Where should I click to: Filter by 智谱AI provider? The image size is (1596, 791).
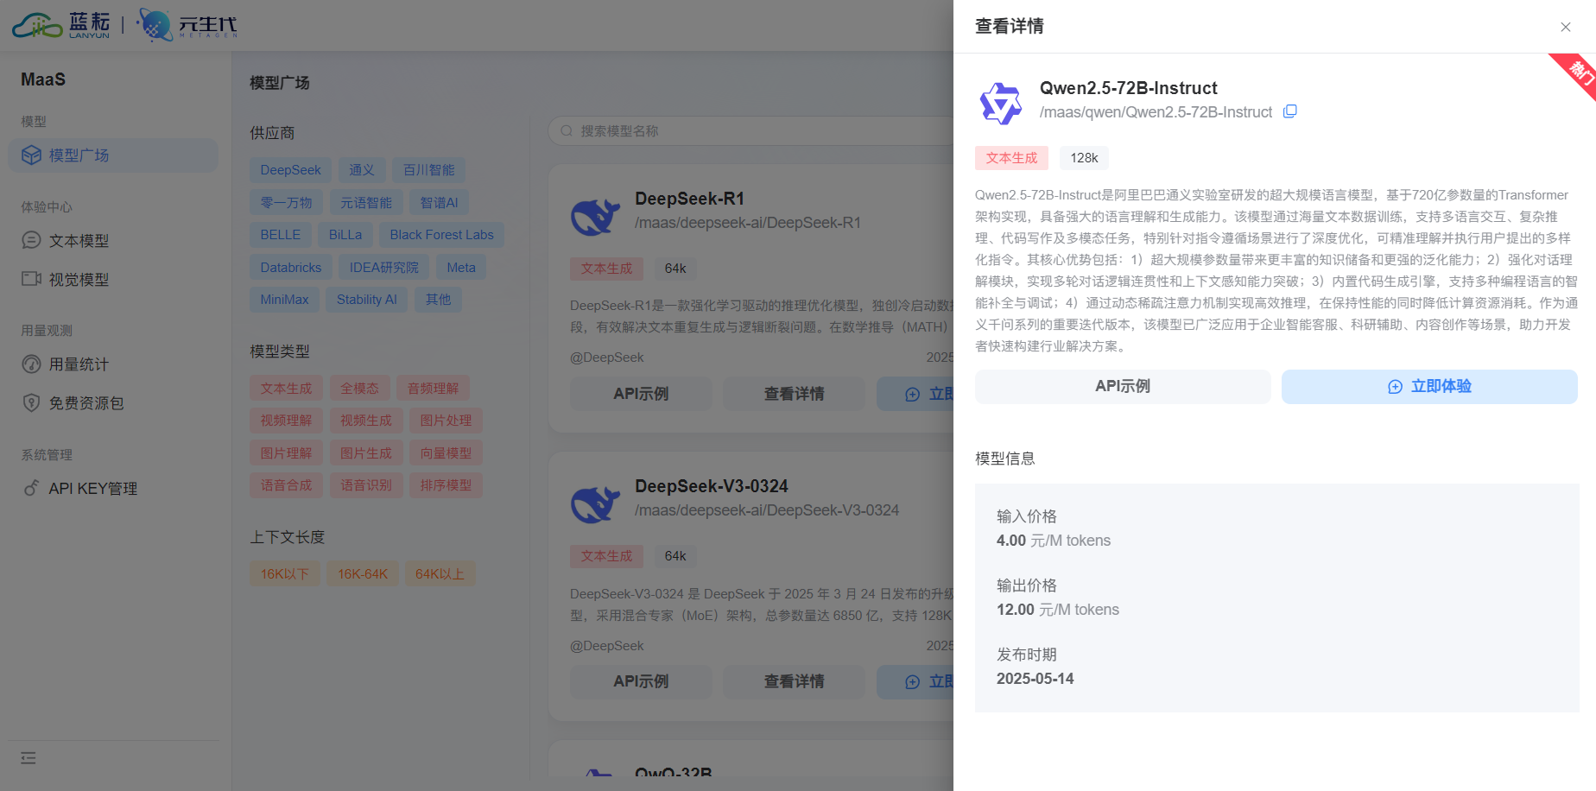click(x=439, y=203)
